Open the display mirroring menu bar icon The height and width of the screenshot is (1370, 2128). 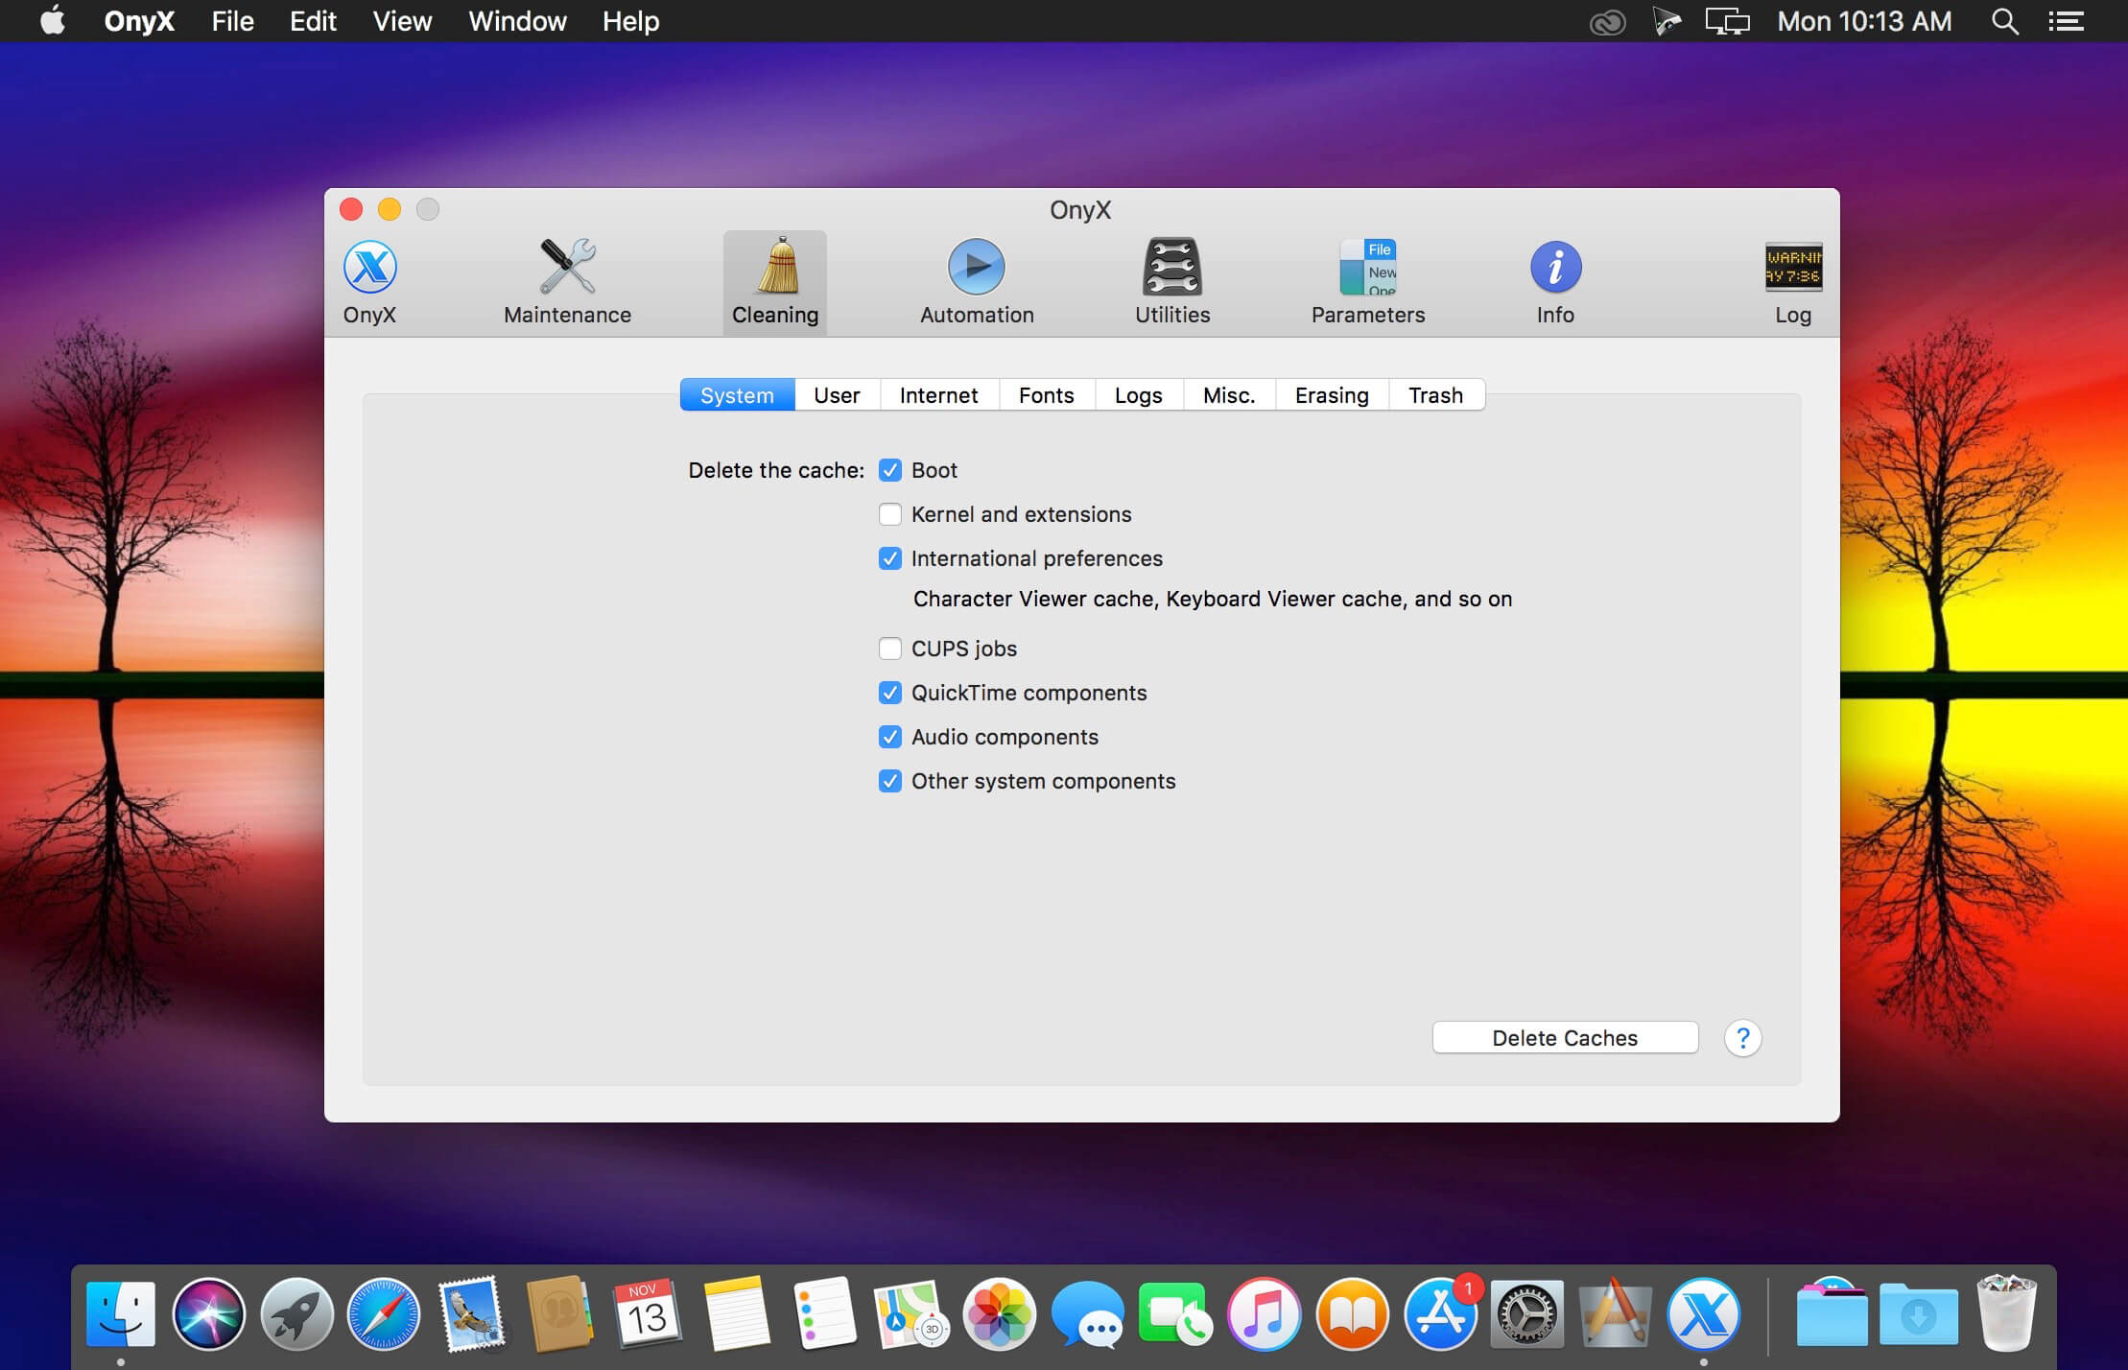[x=1727, y=21]
